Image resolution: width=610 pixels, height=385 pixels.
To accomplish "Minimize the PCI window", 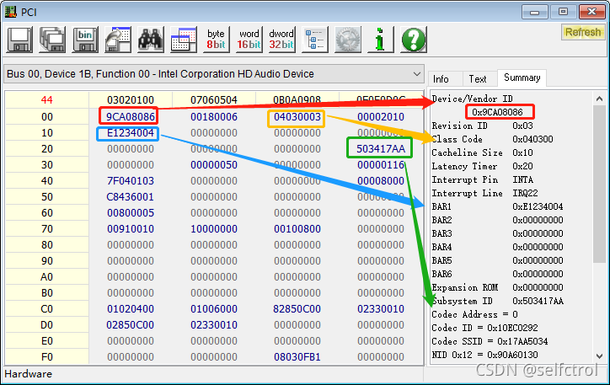I will 534,12.
